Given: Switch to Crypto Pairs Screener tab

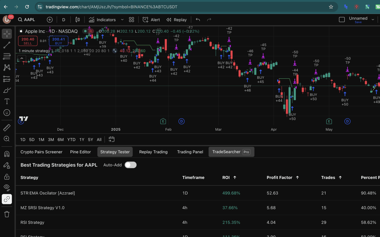Looking at the screenshot, I should pos(41,152).
